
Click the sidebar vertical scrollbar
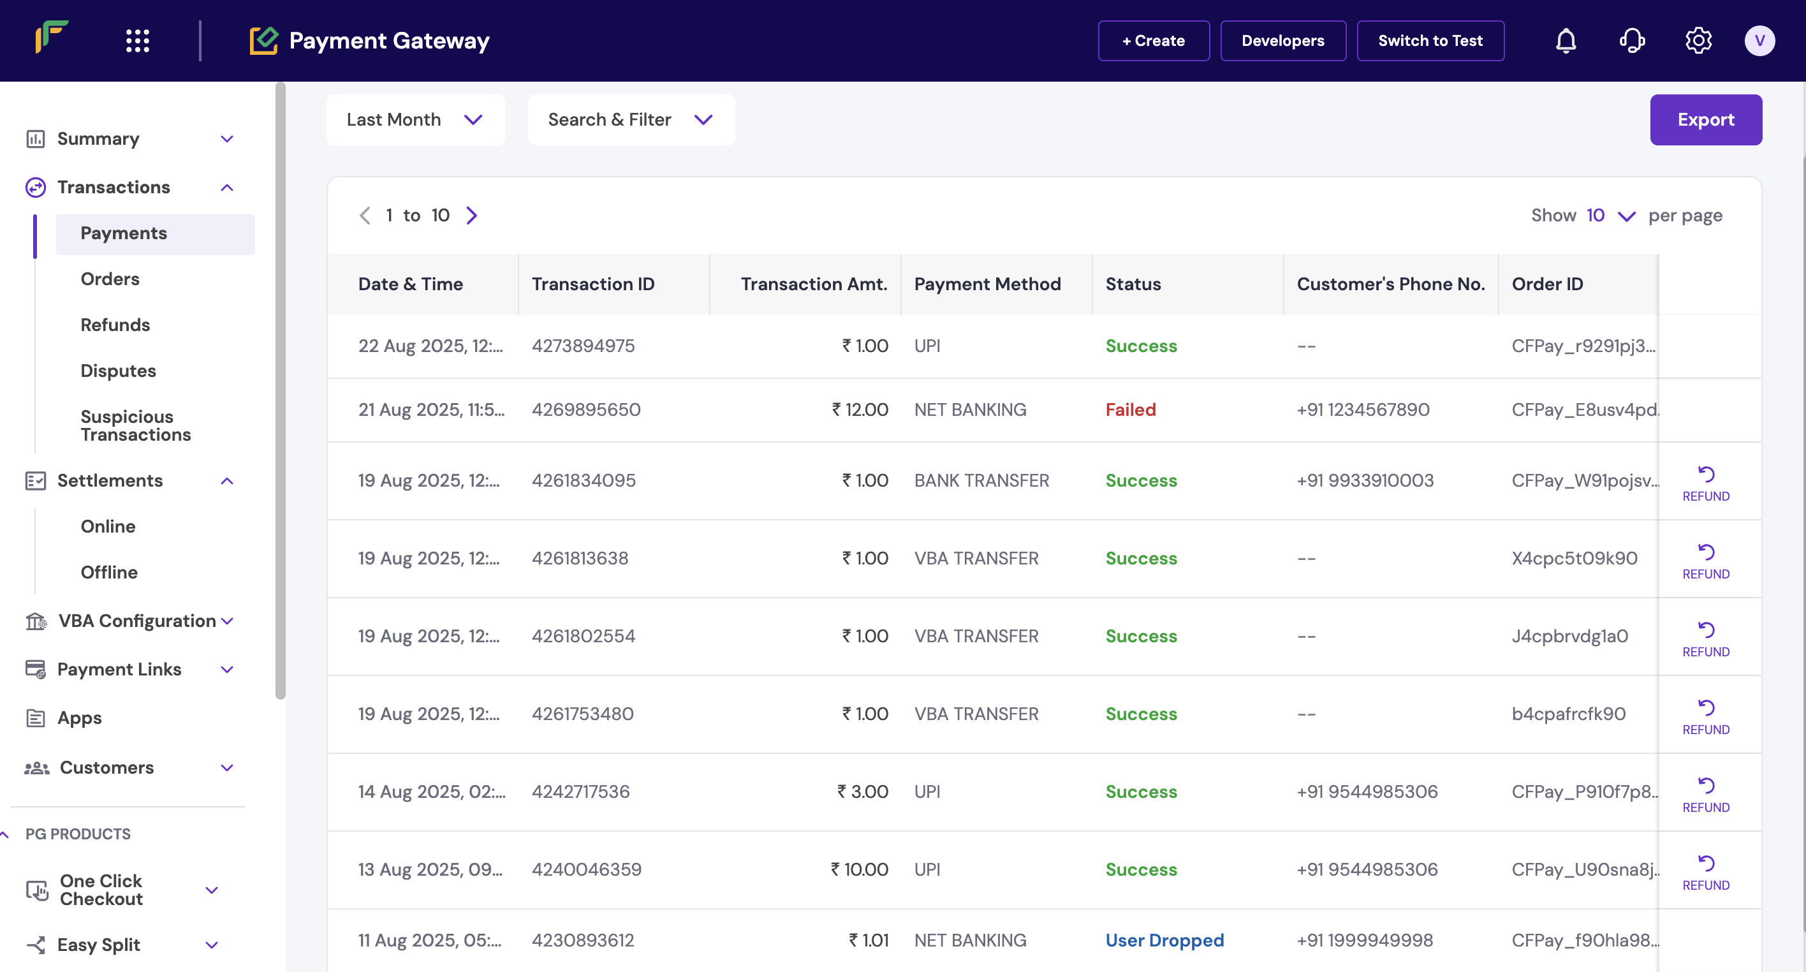click(281, 390)
